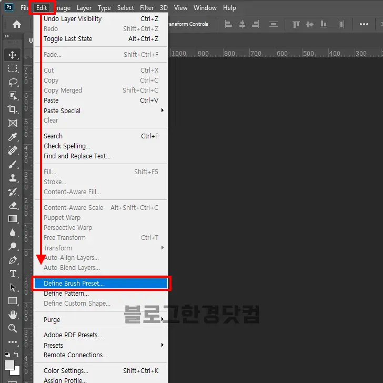Screen dimensions: 383x383
Task: Select the Eyedropper tool
Action: click(13, 137)
